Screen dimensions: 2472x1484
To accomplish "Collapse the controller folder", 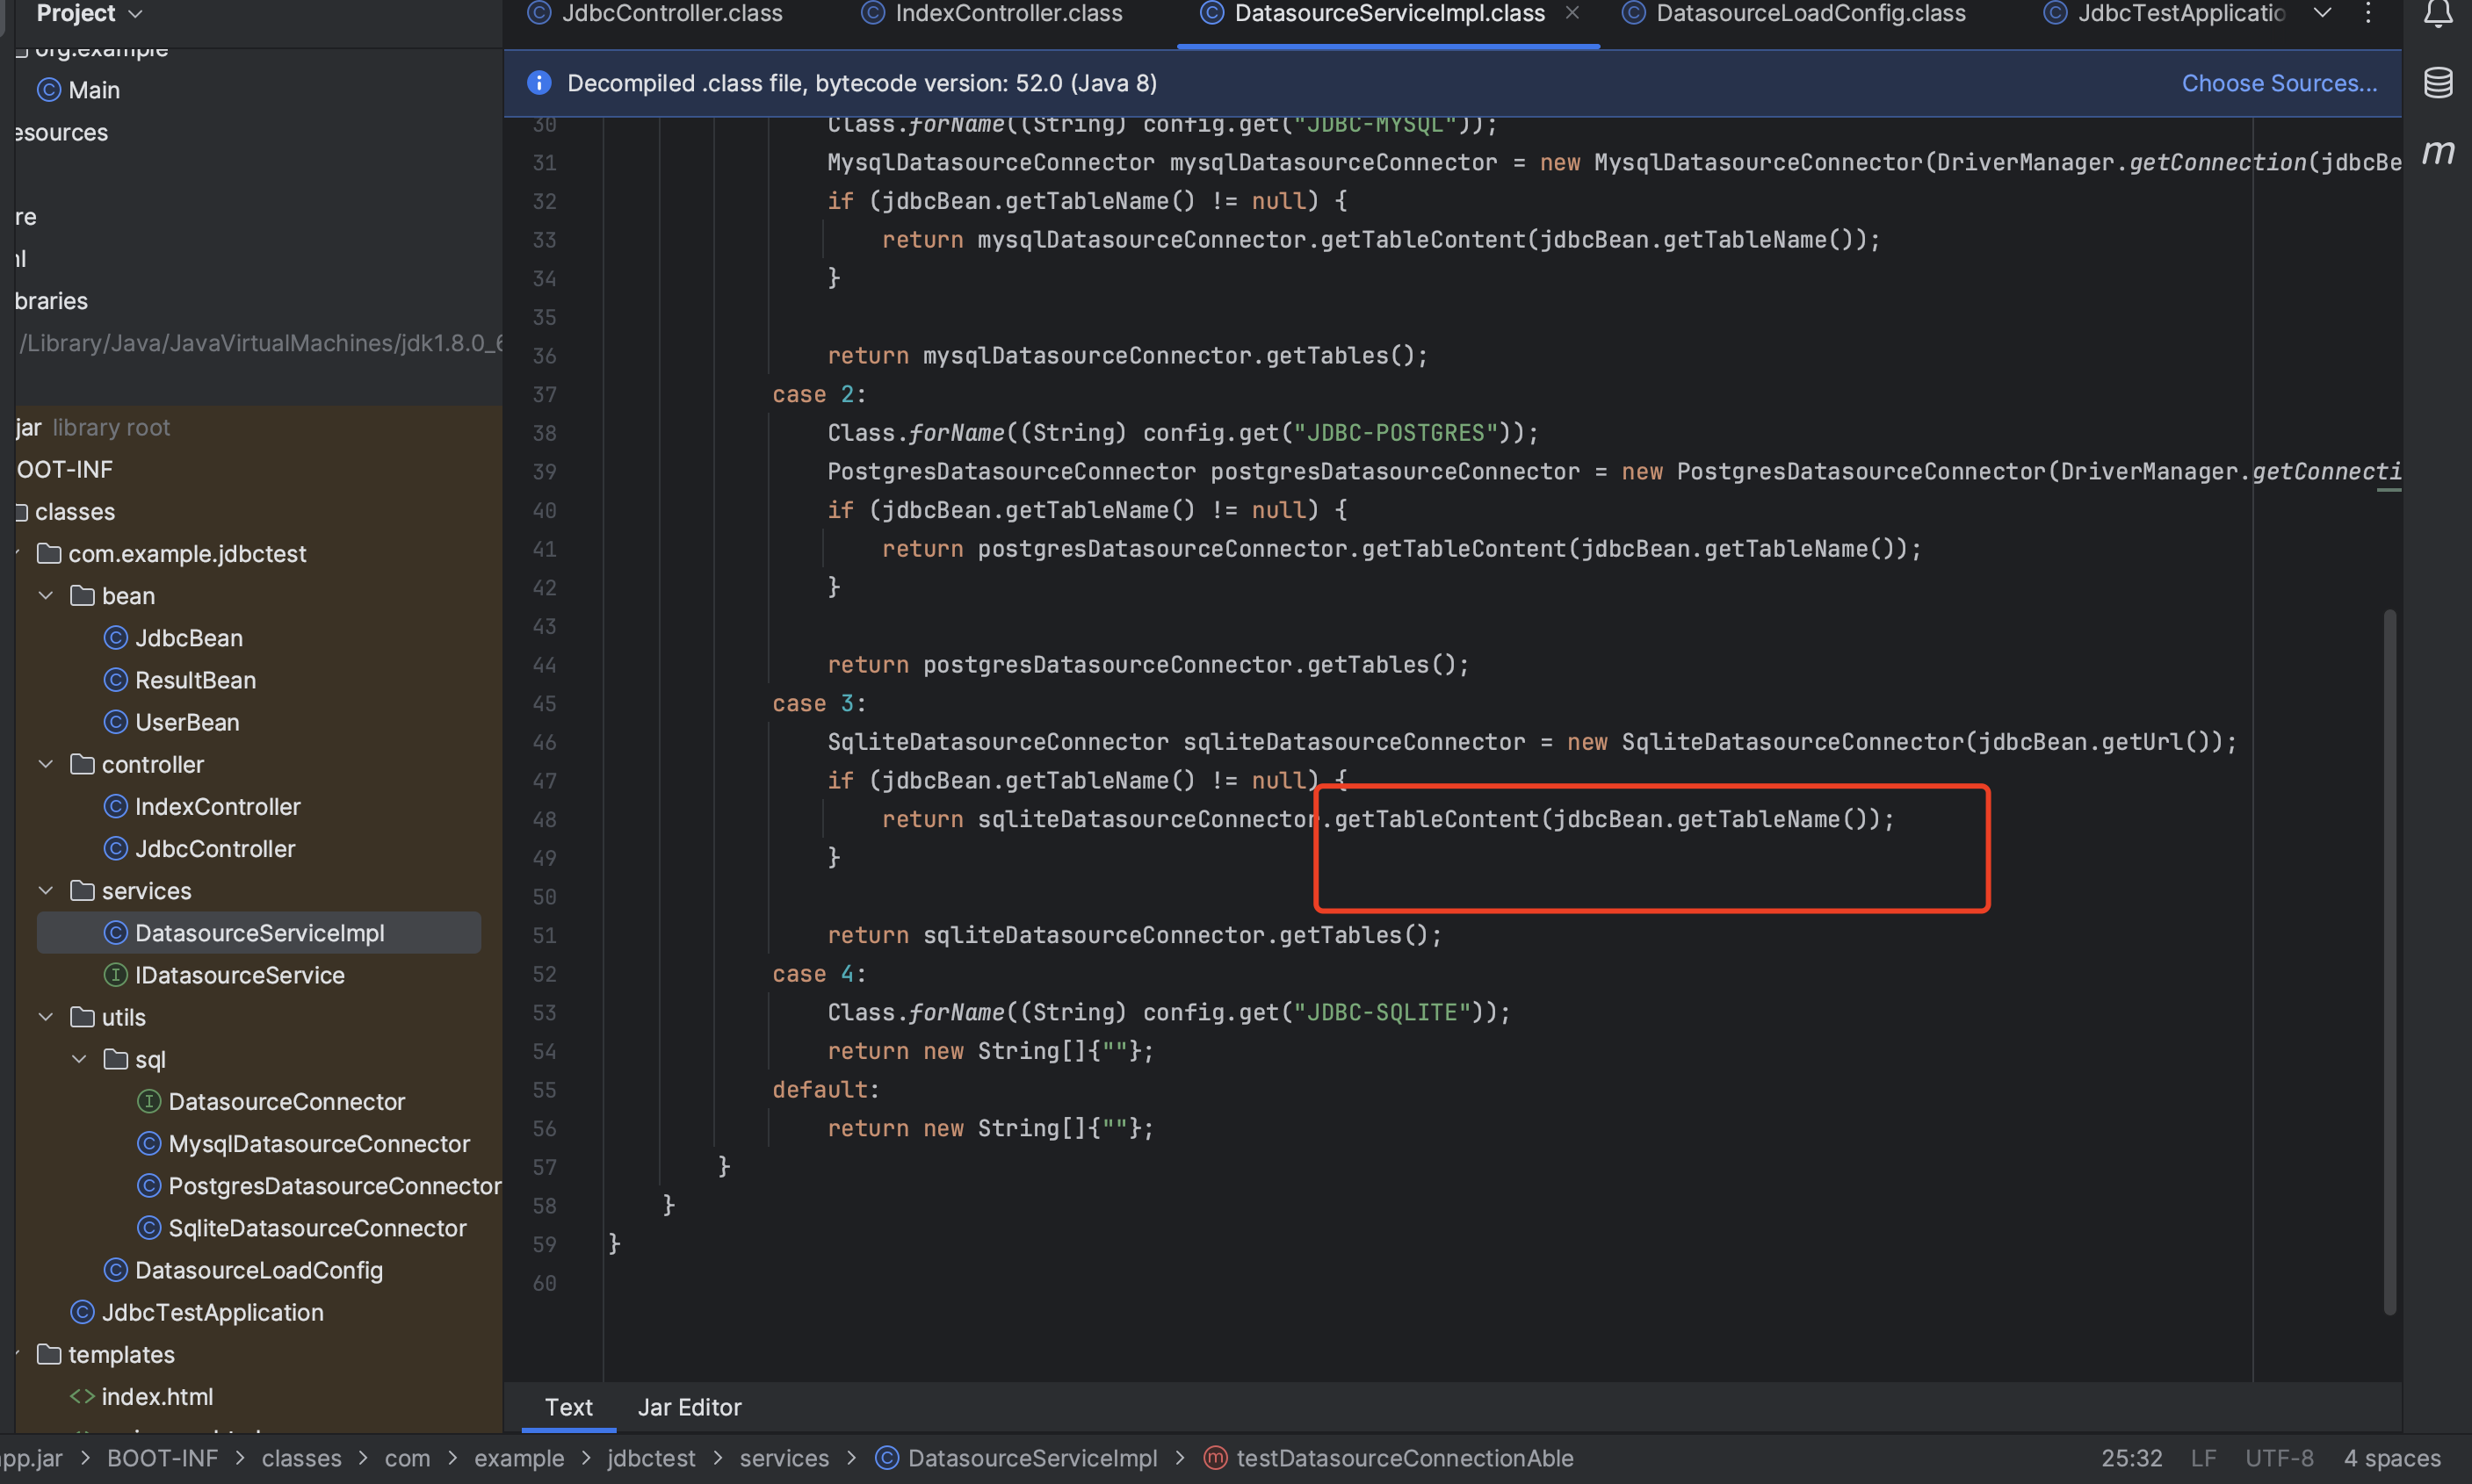I will pyautogui.click(x=46, y=764).
